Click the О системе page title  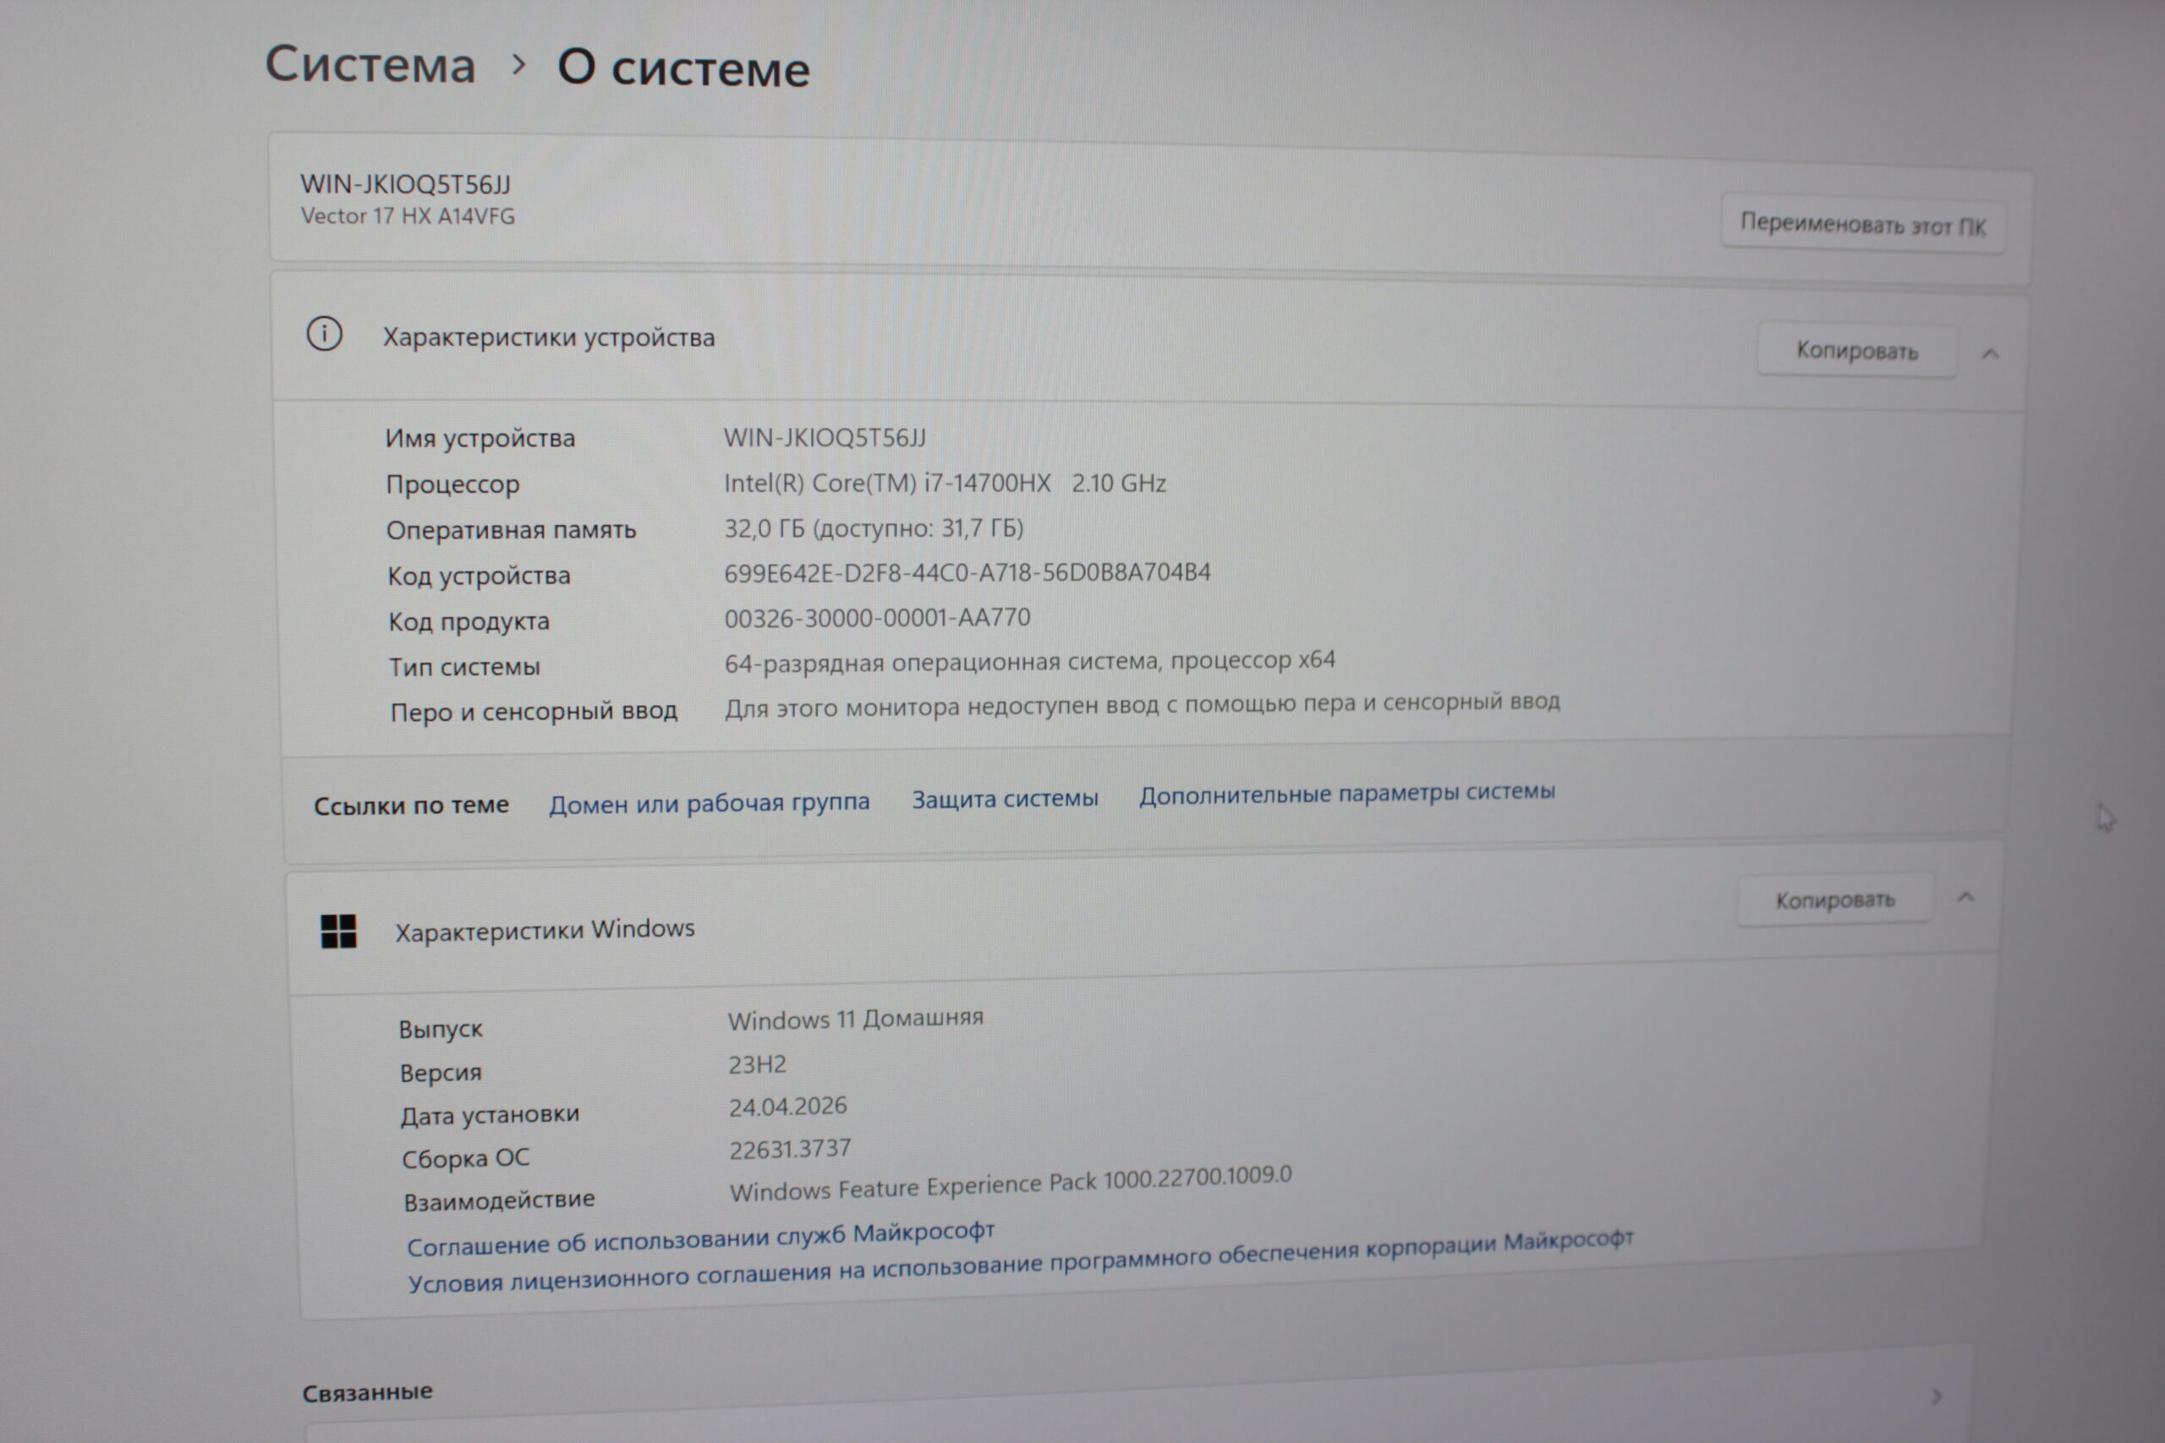click(683, 68)
